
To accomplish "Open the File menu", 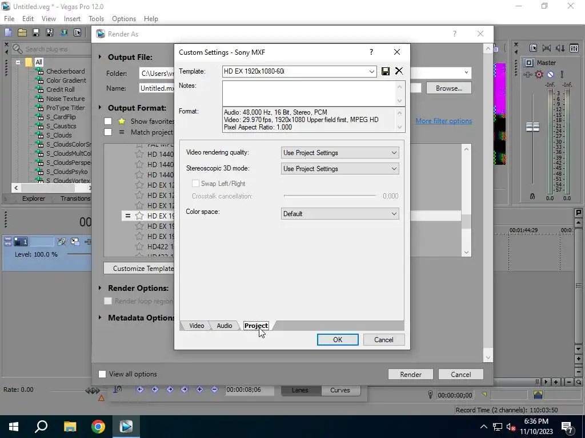I will [x=9, y=19].
